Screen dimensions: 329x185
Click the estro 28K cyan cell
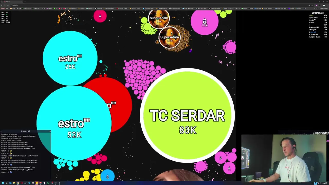point(70,58)
